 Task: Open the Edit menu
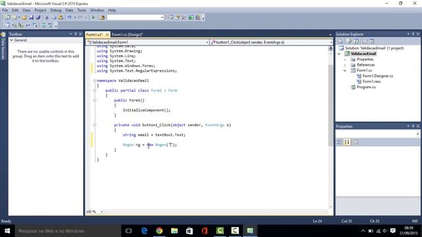tap(15, 11)
